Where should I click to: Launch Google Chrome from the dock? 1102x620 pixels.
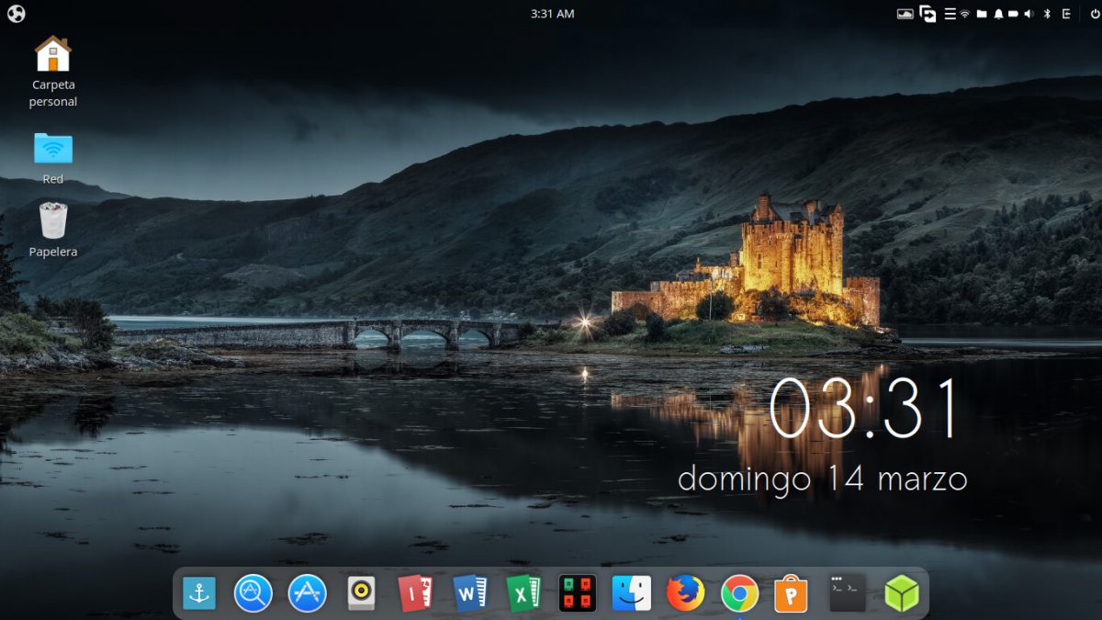point(739,594)
